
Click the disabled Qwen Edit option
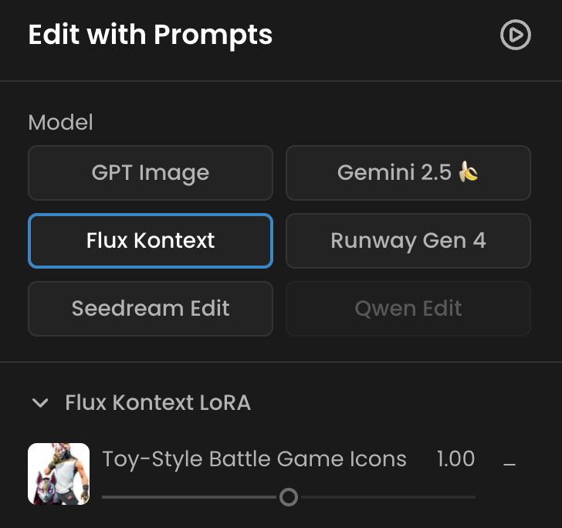coord(408,309)
